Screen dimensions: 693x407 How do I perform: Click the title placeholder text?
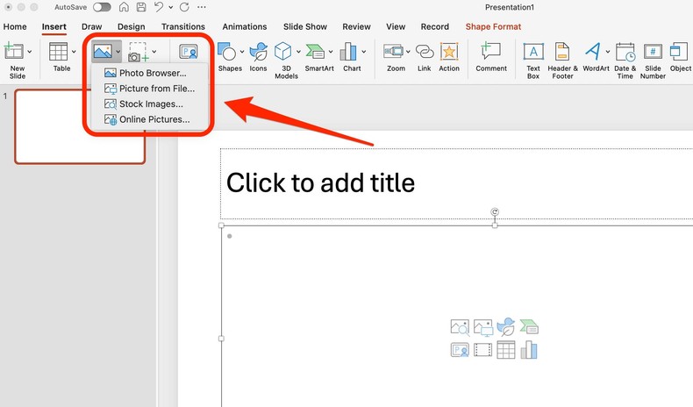click(x=320, y=182)
